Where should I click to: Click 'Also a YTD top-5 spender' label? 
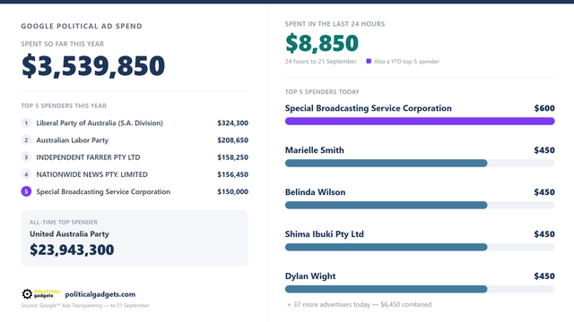(x=406, y=62)
